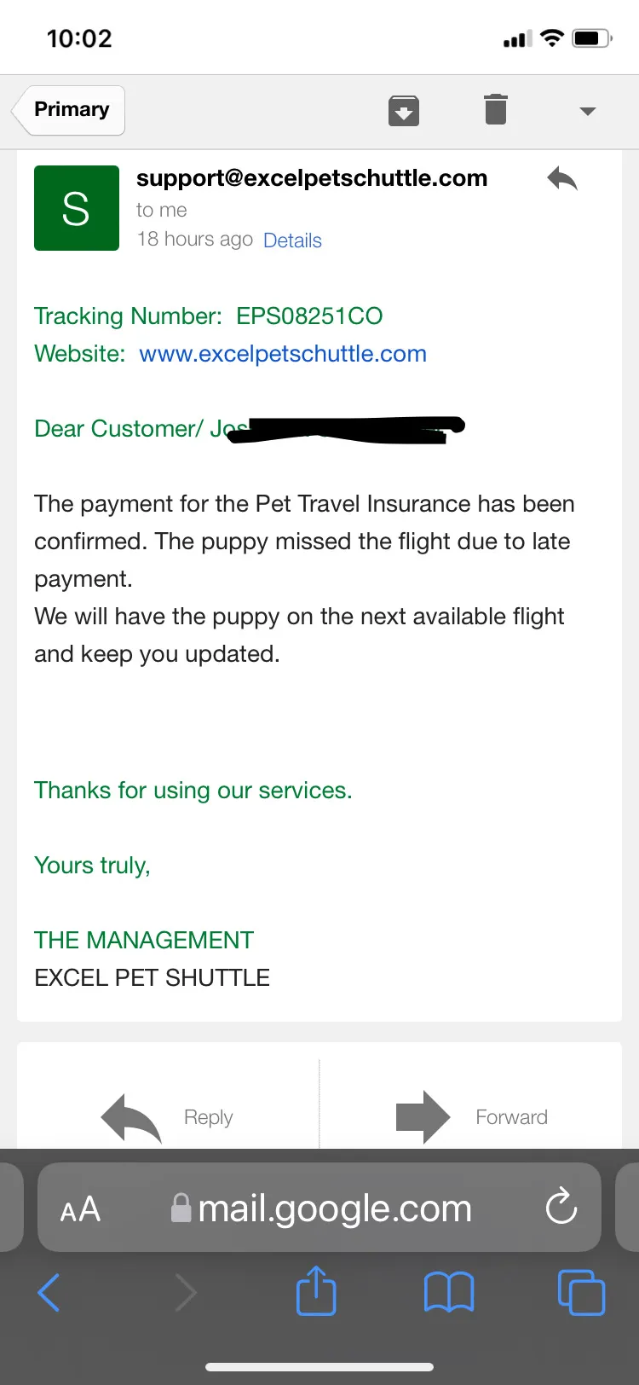This screenshot has width=639, height=1385.
Task: Open the sender avatar with letter S
Action: [77, 208]
